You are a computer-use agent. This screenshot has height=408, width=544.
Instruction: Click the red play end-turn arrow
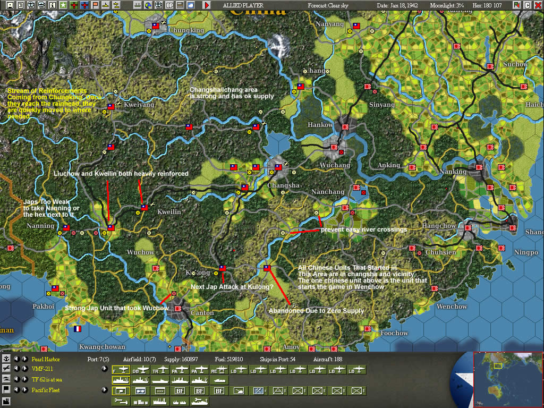click(x=207, y=5)
